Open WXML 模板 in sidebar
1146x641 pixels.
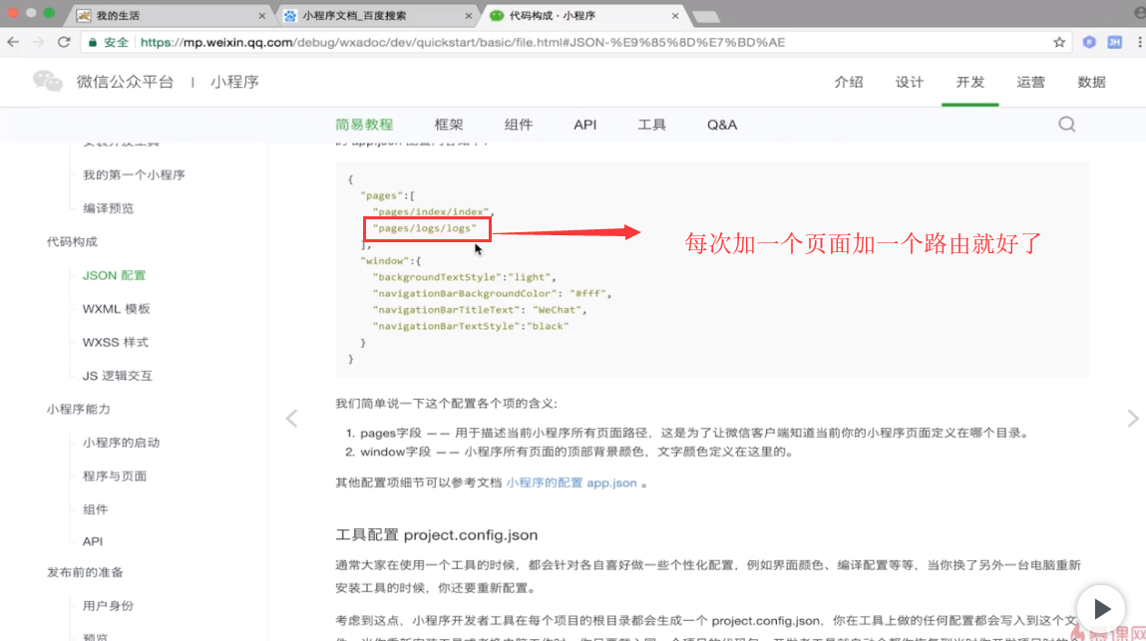pos(117,308)
